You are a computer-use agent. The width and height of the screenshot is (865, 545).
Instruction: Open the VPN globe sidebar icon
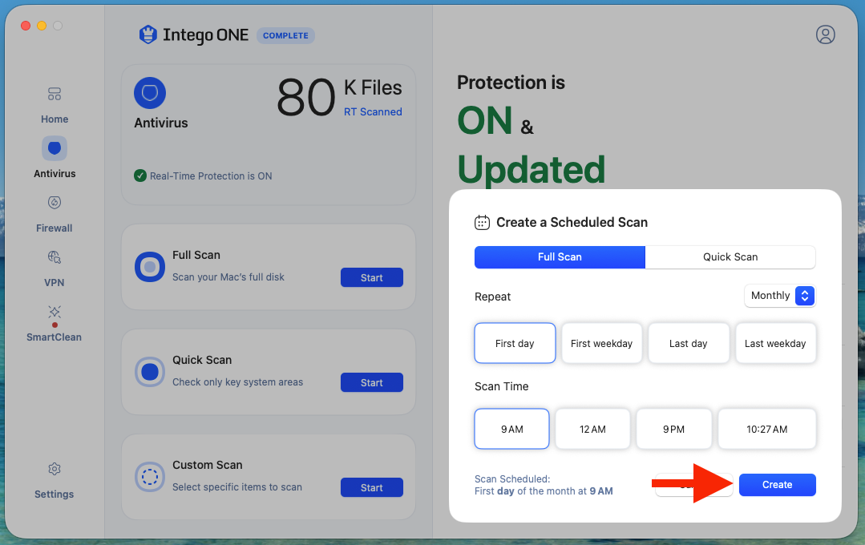click(54, 257)
